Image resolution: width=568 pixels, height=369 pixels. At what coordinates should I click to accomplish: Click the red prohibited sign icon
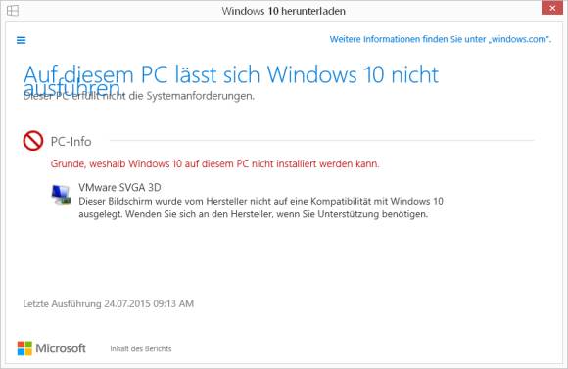pyautogui.click(x=33, y=141)
